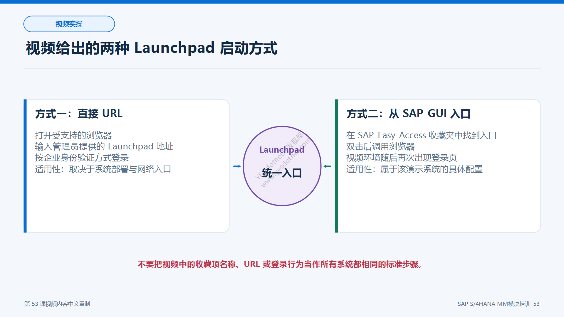Click the 统一入口 text in the circle
The image size is (564, 317).
coord(282,173)
